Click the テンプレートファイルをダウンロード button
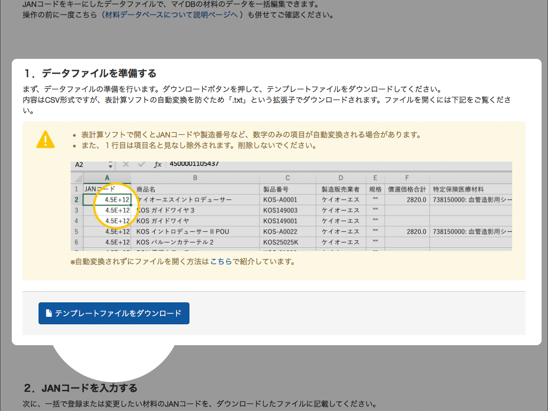548x411 pixels. tap(114, 313)
